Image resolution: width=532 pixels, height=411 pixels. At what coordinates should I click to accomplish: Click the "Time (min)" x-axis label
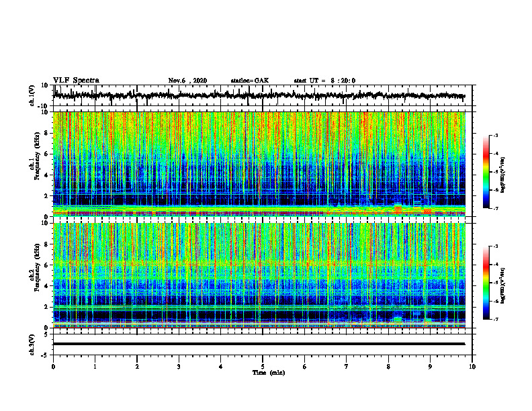coord(269,373)
